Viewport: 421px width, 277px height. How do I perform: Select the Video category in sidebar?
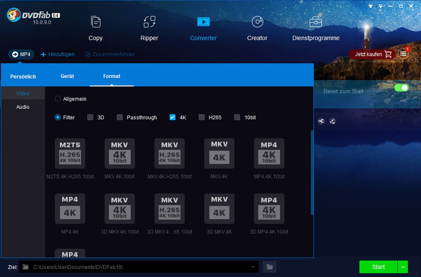(x=23, y=93)
